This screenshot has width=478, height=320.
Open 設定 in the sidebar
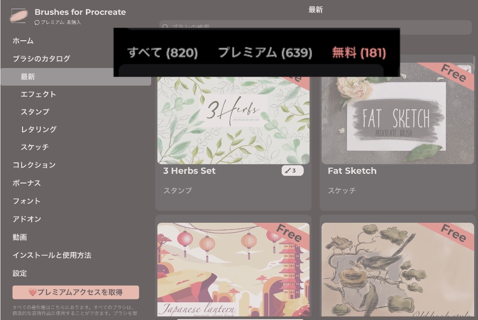(x=20, y=273)
